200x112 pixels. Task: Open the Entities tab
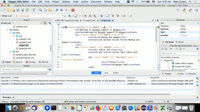pyautogui.click(x=179, y=74)
